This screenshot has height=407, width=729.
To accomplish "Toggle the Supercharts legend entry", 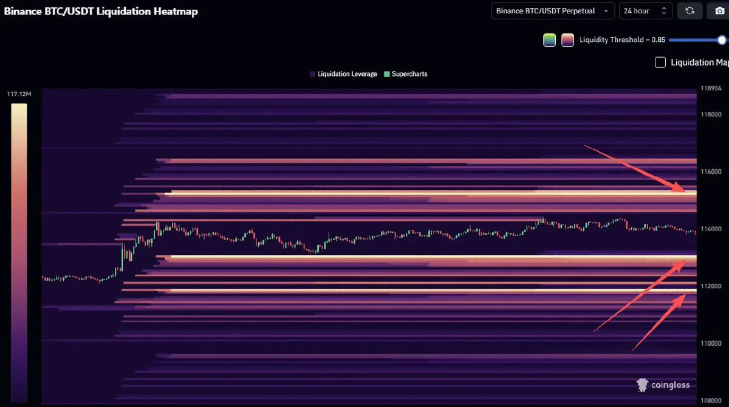I will coord(405,74).
